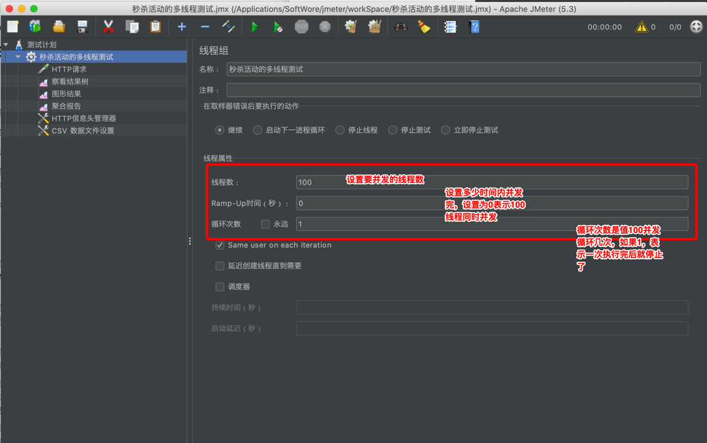Viewport: 707px width, 443px height.
Task: Click the 持续时间（秒） field
Action: [x=492, y=307]
